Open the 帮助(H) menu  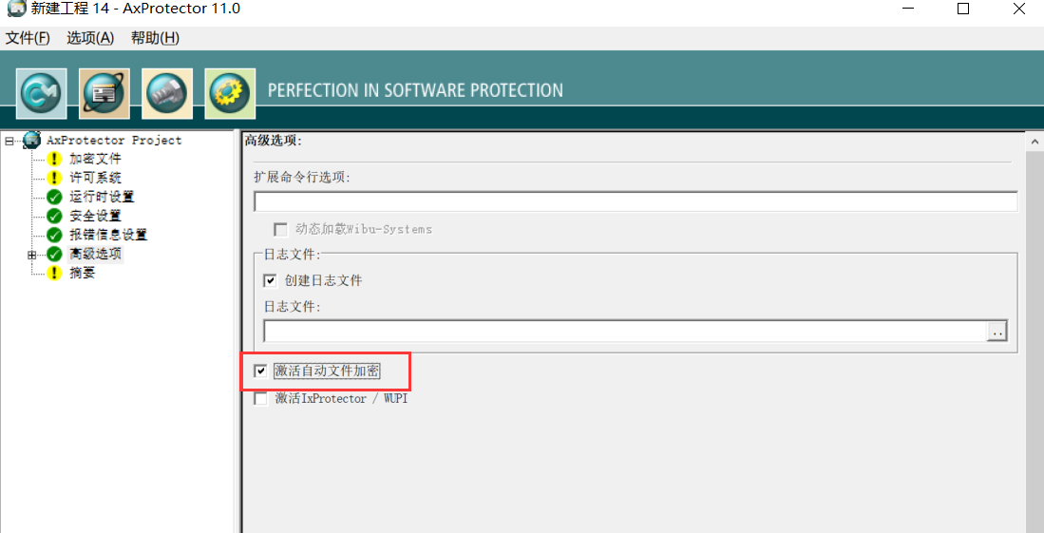click(155, 38)
